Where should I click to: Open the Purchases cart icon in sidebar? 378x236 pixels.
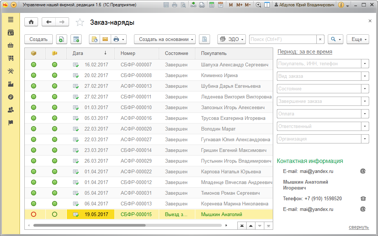(11, 58)
